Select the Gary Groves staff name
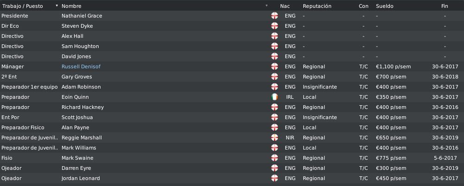Viewport: 464px width, 186px height. click(77, 77)
